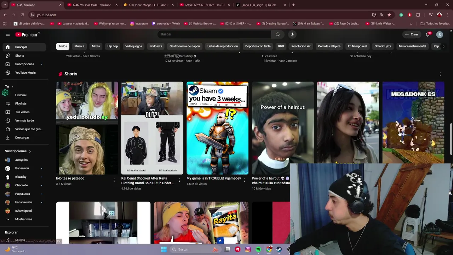Open Chrome's three-dot menu
This screenshot has height=255, width=453.
447,15
